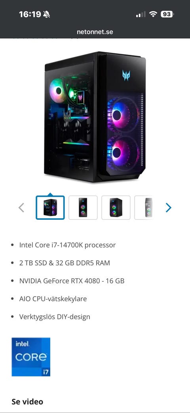Click the Intel Core i7 badge
Screen dimensions: 190x413
coord(31,357)
